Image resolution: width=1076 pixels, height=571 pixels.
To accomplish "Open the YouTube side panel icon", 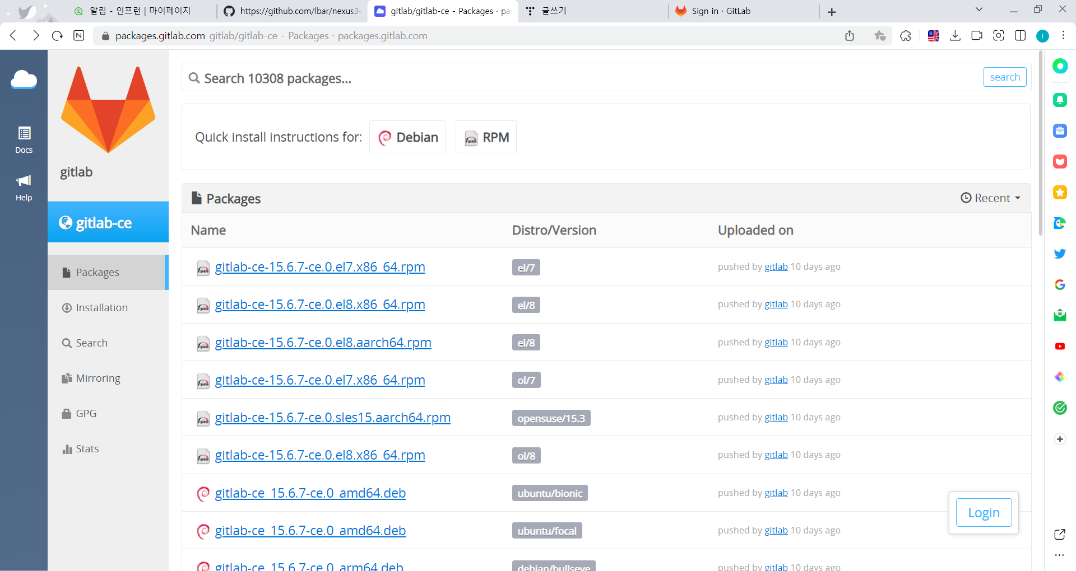I will 1060,346.
